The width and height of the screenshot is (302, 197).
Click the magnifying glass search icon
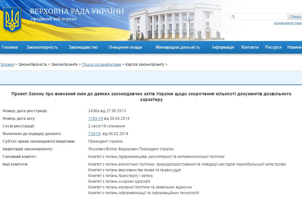click(233, 17)
